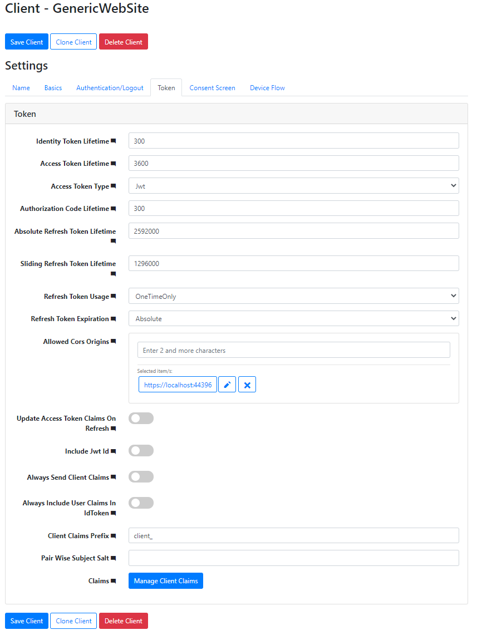Click inside the Client Claims Prefix field
477x635 pixels.
[293, 535]
